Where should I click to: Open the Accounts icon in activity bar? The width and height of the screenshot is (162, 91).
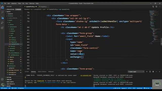2,79
